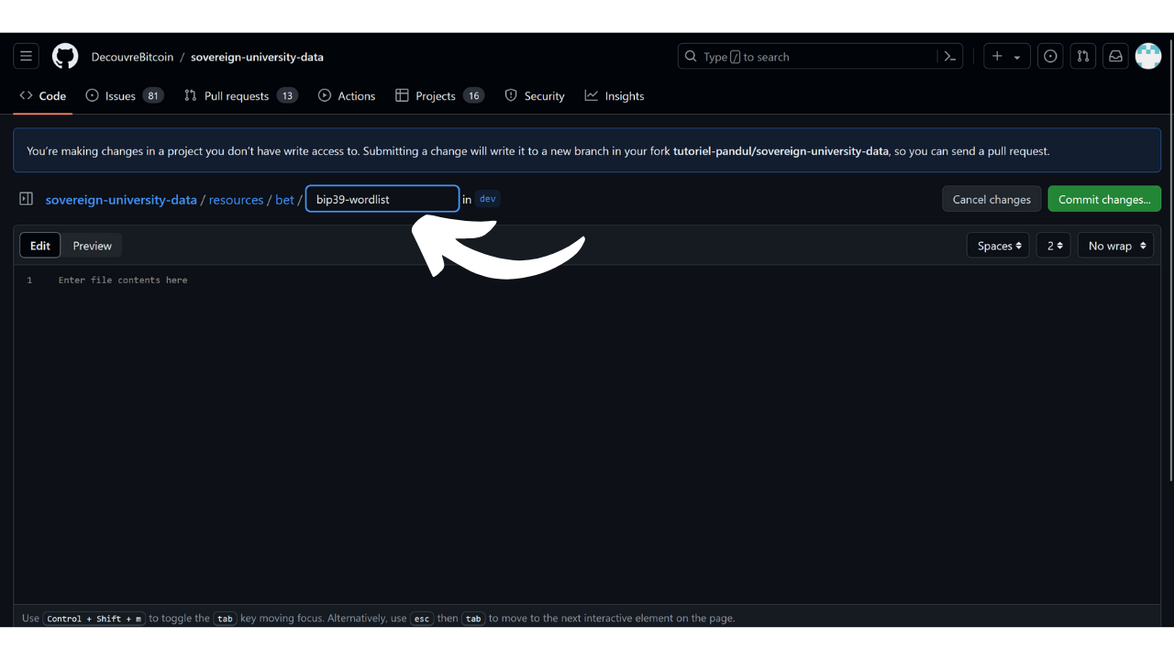Go to the Insights tab
The width and height of the screenshot is (1174, 660).
point(615,96)
